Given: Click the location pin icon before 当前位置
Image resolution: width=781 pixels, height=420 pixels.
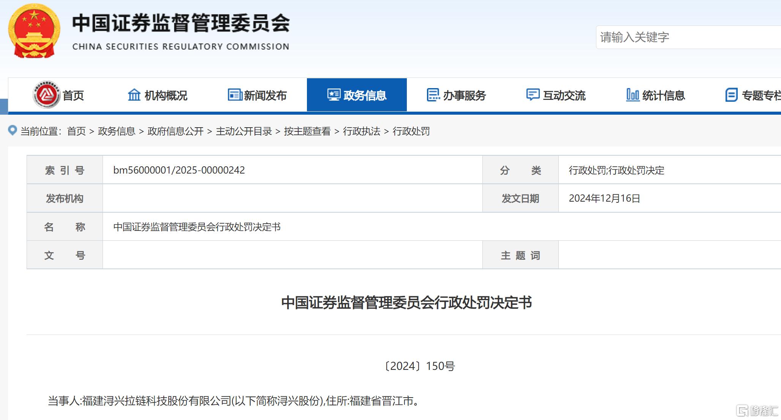Looking at the screenshot, I should point(13,131).
